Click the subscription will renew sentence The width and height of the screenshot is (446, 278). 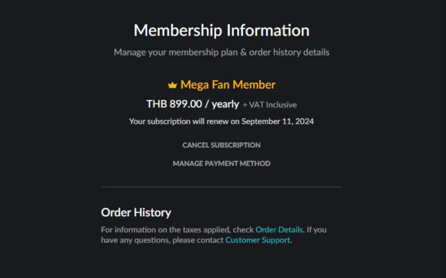(222, 122)
